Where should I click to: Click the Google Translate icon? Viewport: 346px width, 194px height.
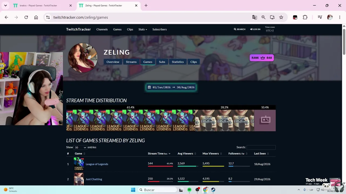pyautogui.click(x=255, y=17)
